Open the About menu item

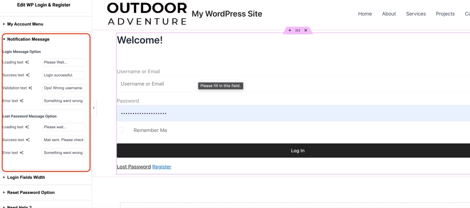[389, 14]
